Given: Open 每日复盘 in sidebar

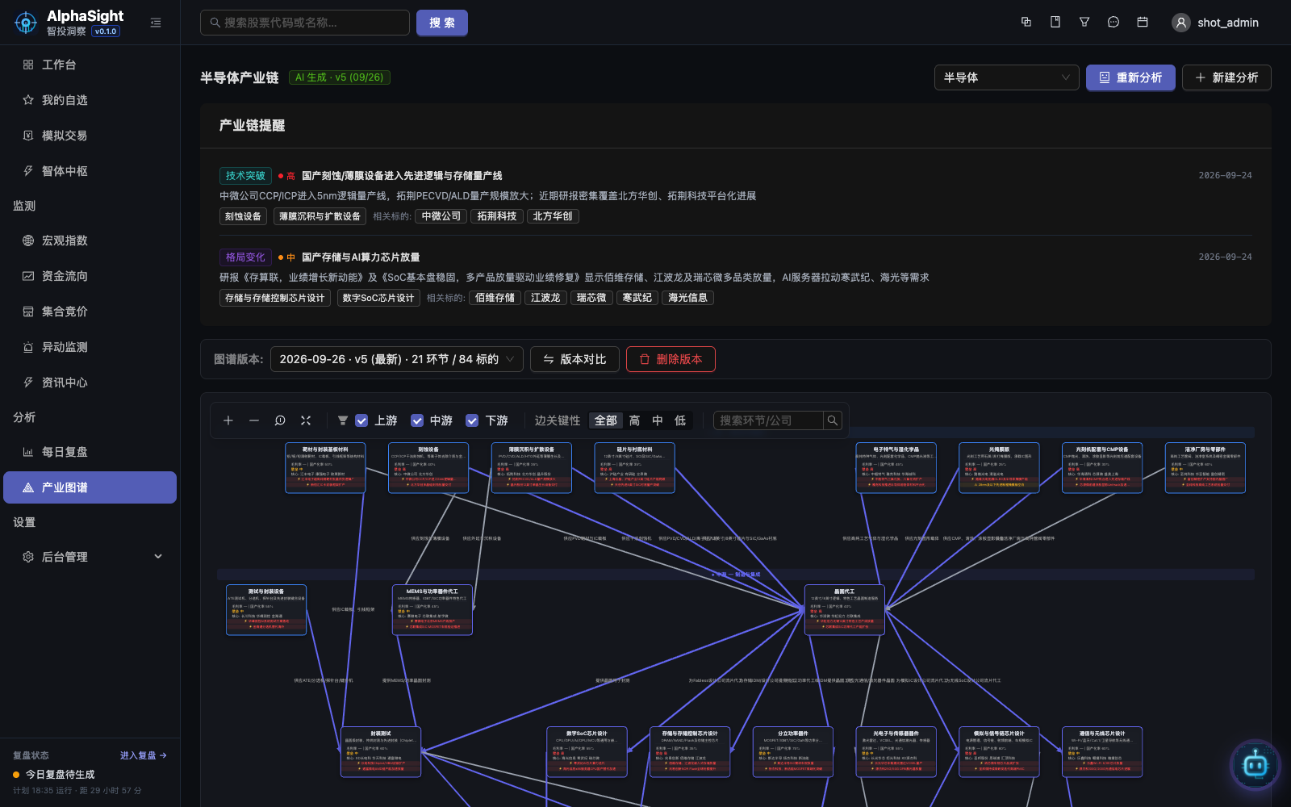Looking at the screenshot, I should point(90,452).
